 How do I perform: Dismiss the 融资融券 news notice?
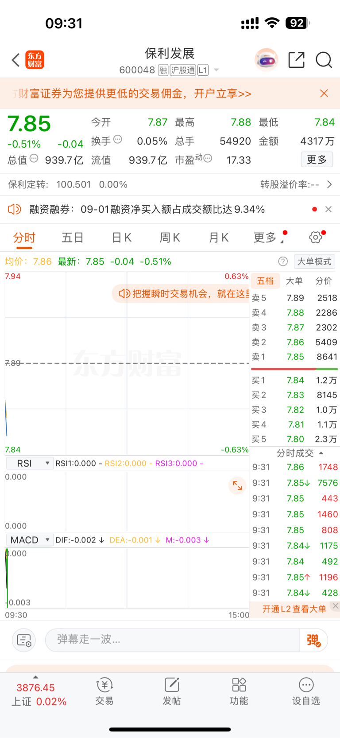coord(328,209)
